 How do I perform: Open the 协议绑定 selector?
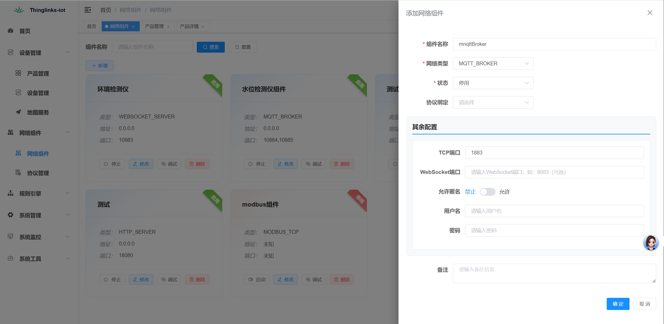[493, 102]
